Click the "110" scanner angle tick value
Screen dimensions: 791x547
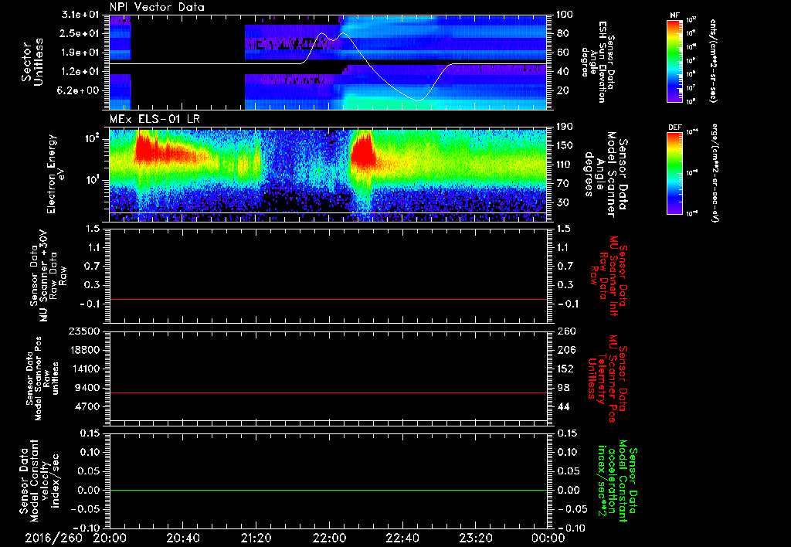tap(565, 165)
